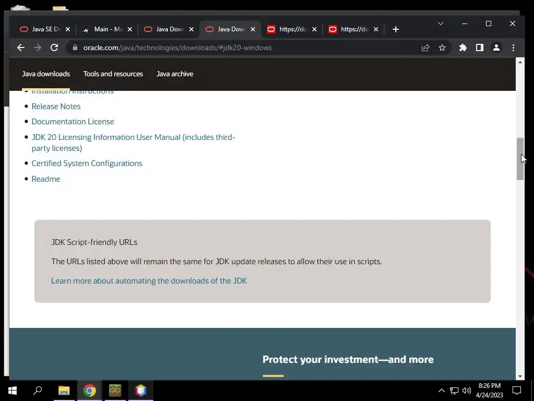Learn more about automating JDK downloads
534x401 pixels.
149,280
